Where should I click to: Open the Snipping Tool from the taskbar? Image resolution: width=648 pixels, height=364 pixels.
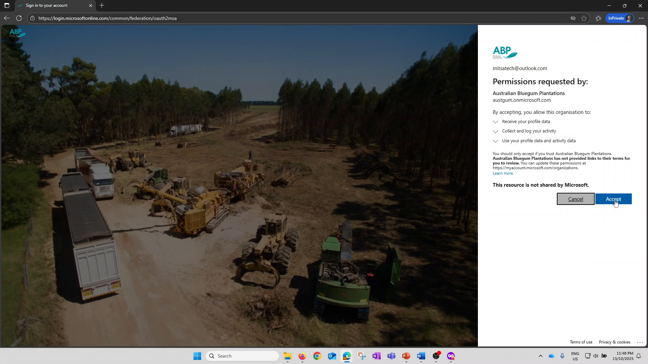pos(362,356)
